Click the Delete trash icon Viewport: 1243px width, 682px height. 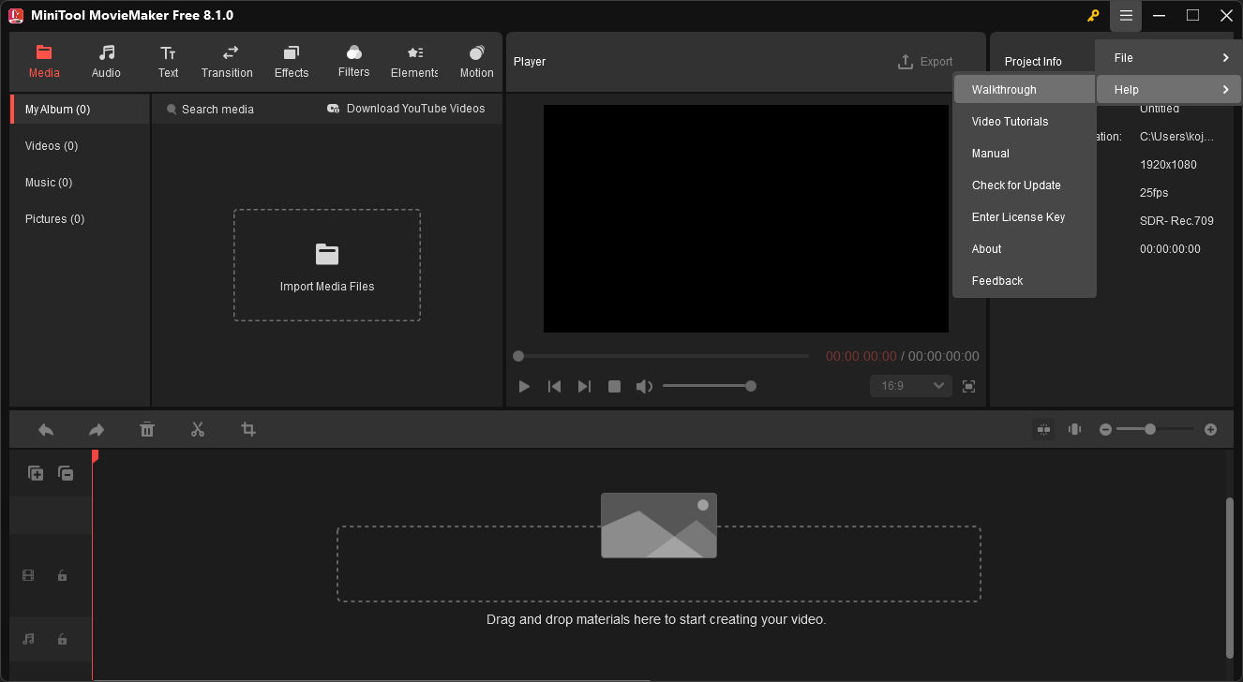[147, 429]
